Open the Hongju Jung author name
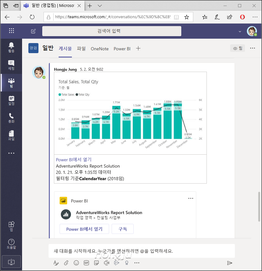 65,69
